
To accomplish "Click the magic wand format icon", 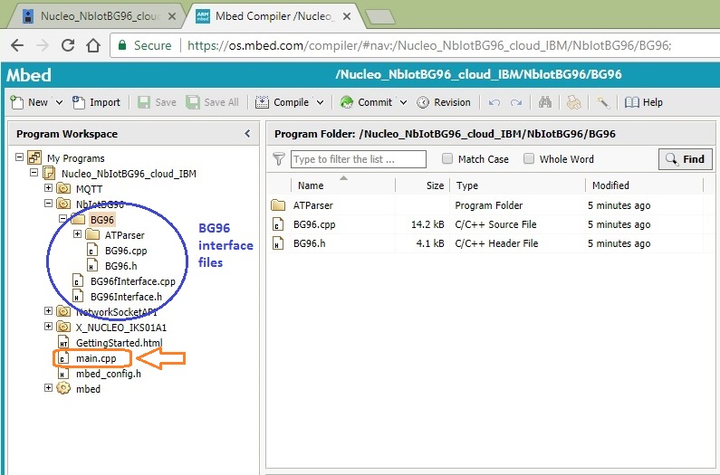I will (x=602, y=102).
